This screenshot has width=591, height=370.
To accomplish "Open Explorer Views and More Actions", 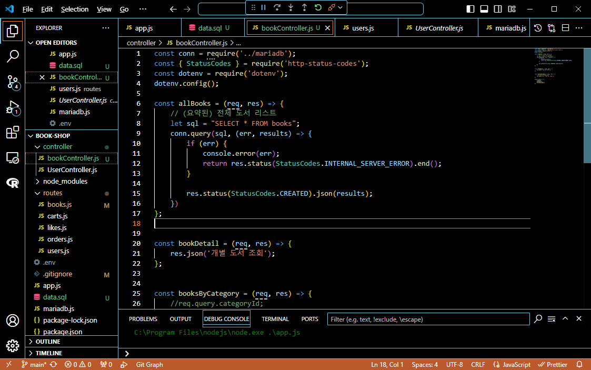I will pyautogui.click(x=106, y=28).
